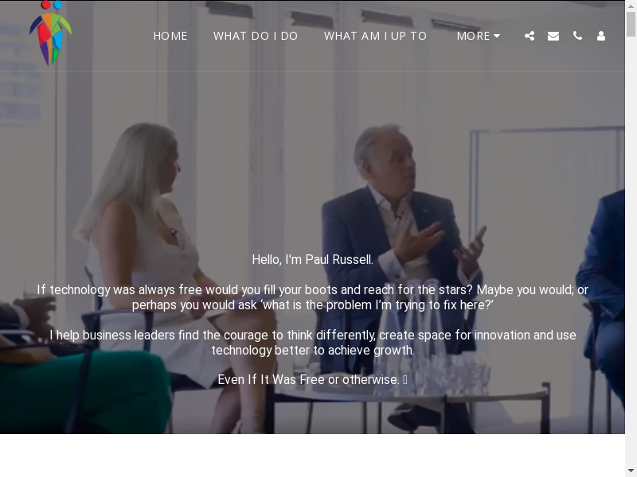The height and width of the screenshot is (477, 637).
Task: Expand the MORE dropdown menu
Action: (x=479, y=36)
